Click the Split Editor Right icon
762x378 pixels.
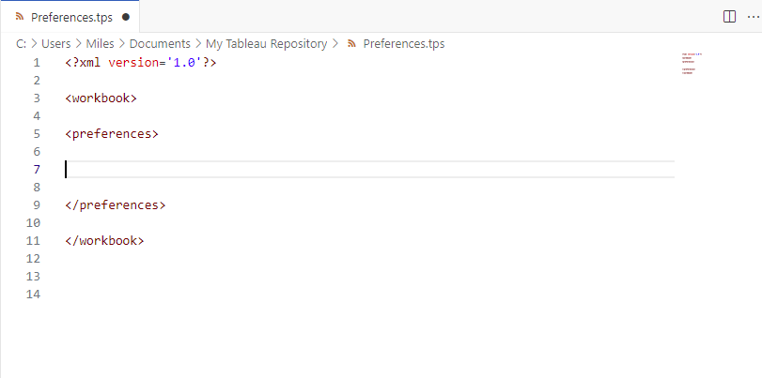[x=729, y=17]
